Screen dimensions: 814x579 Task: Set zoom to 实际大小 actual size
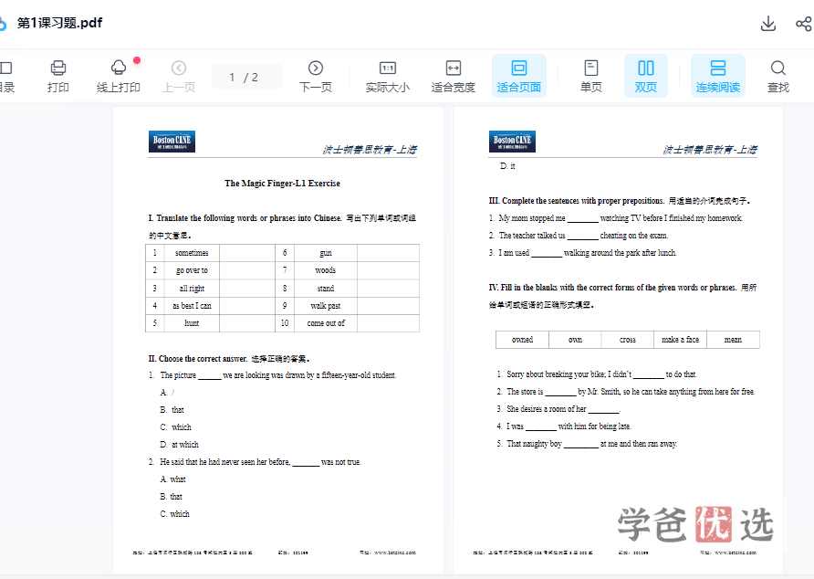pos(387,77)
